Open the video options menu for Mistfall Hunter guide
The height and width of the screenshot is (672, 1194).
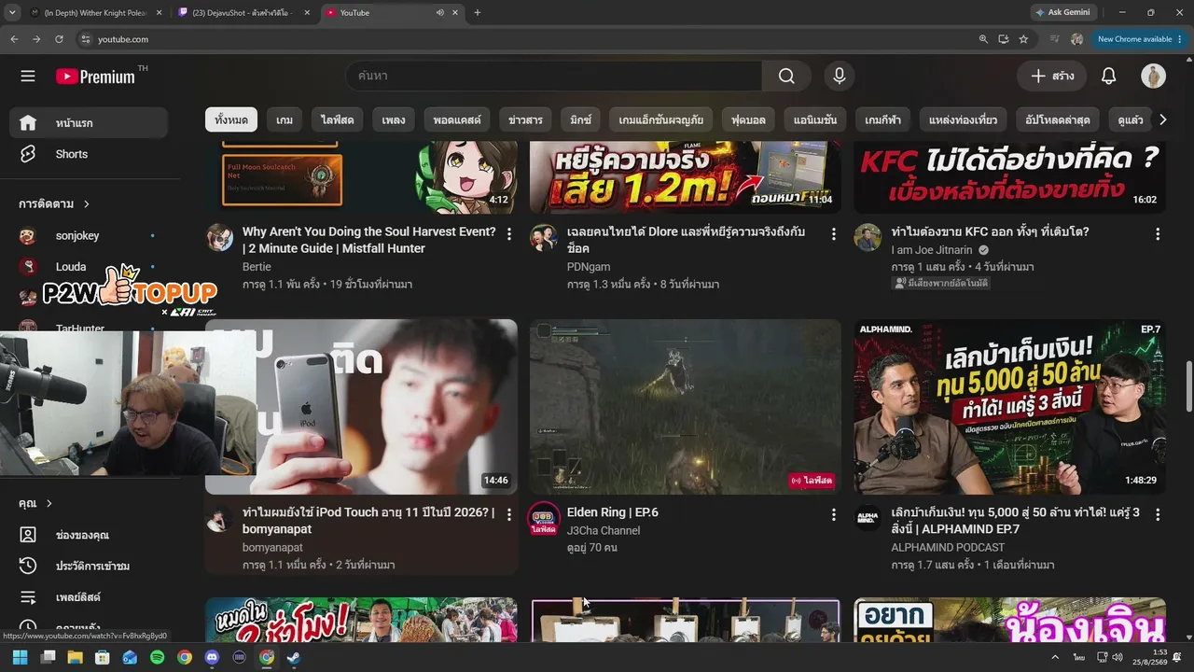tap(509, 233)
